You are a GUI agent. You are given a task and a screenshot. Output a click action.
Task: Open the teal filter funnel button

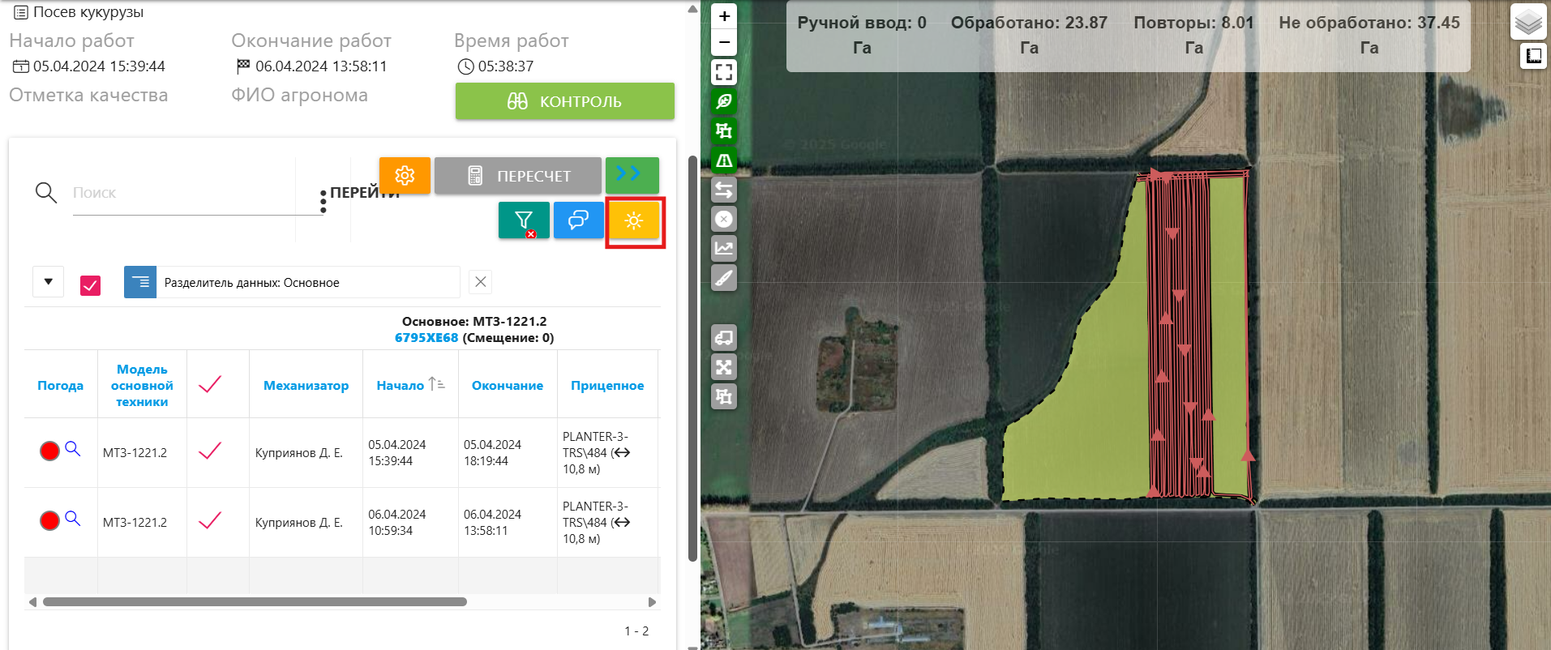524,220
